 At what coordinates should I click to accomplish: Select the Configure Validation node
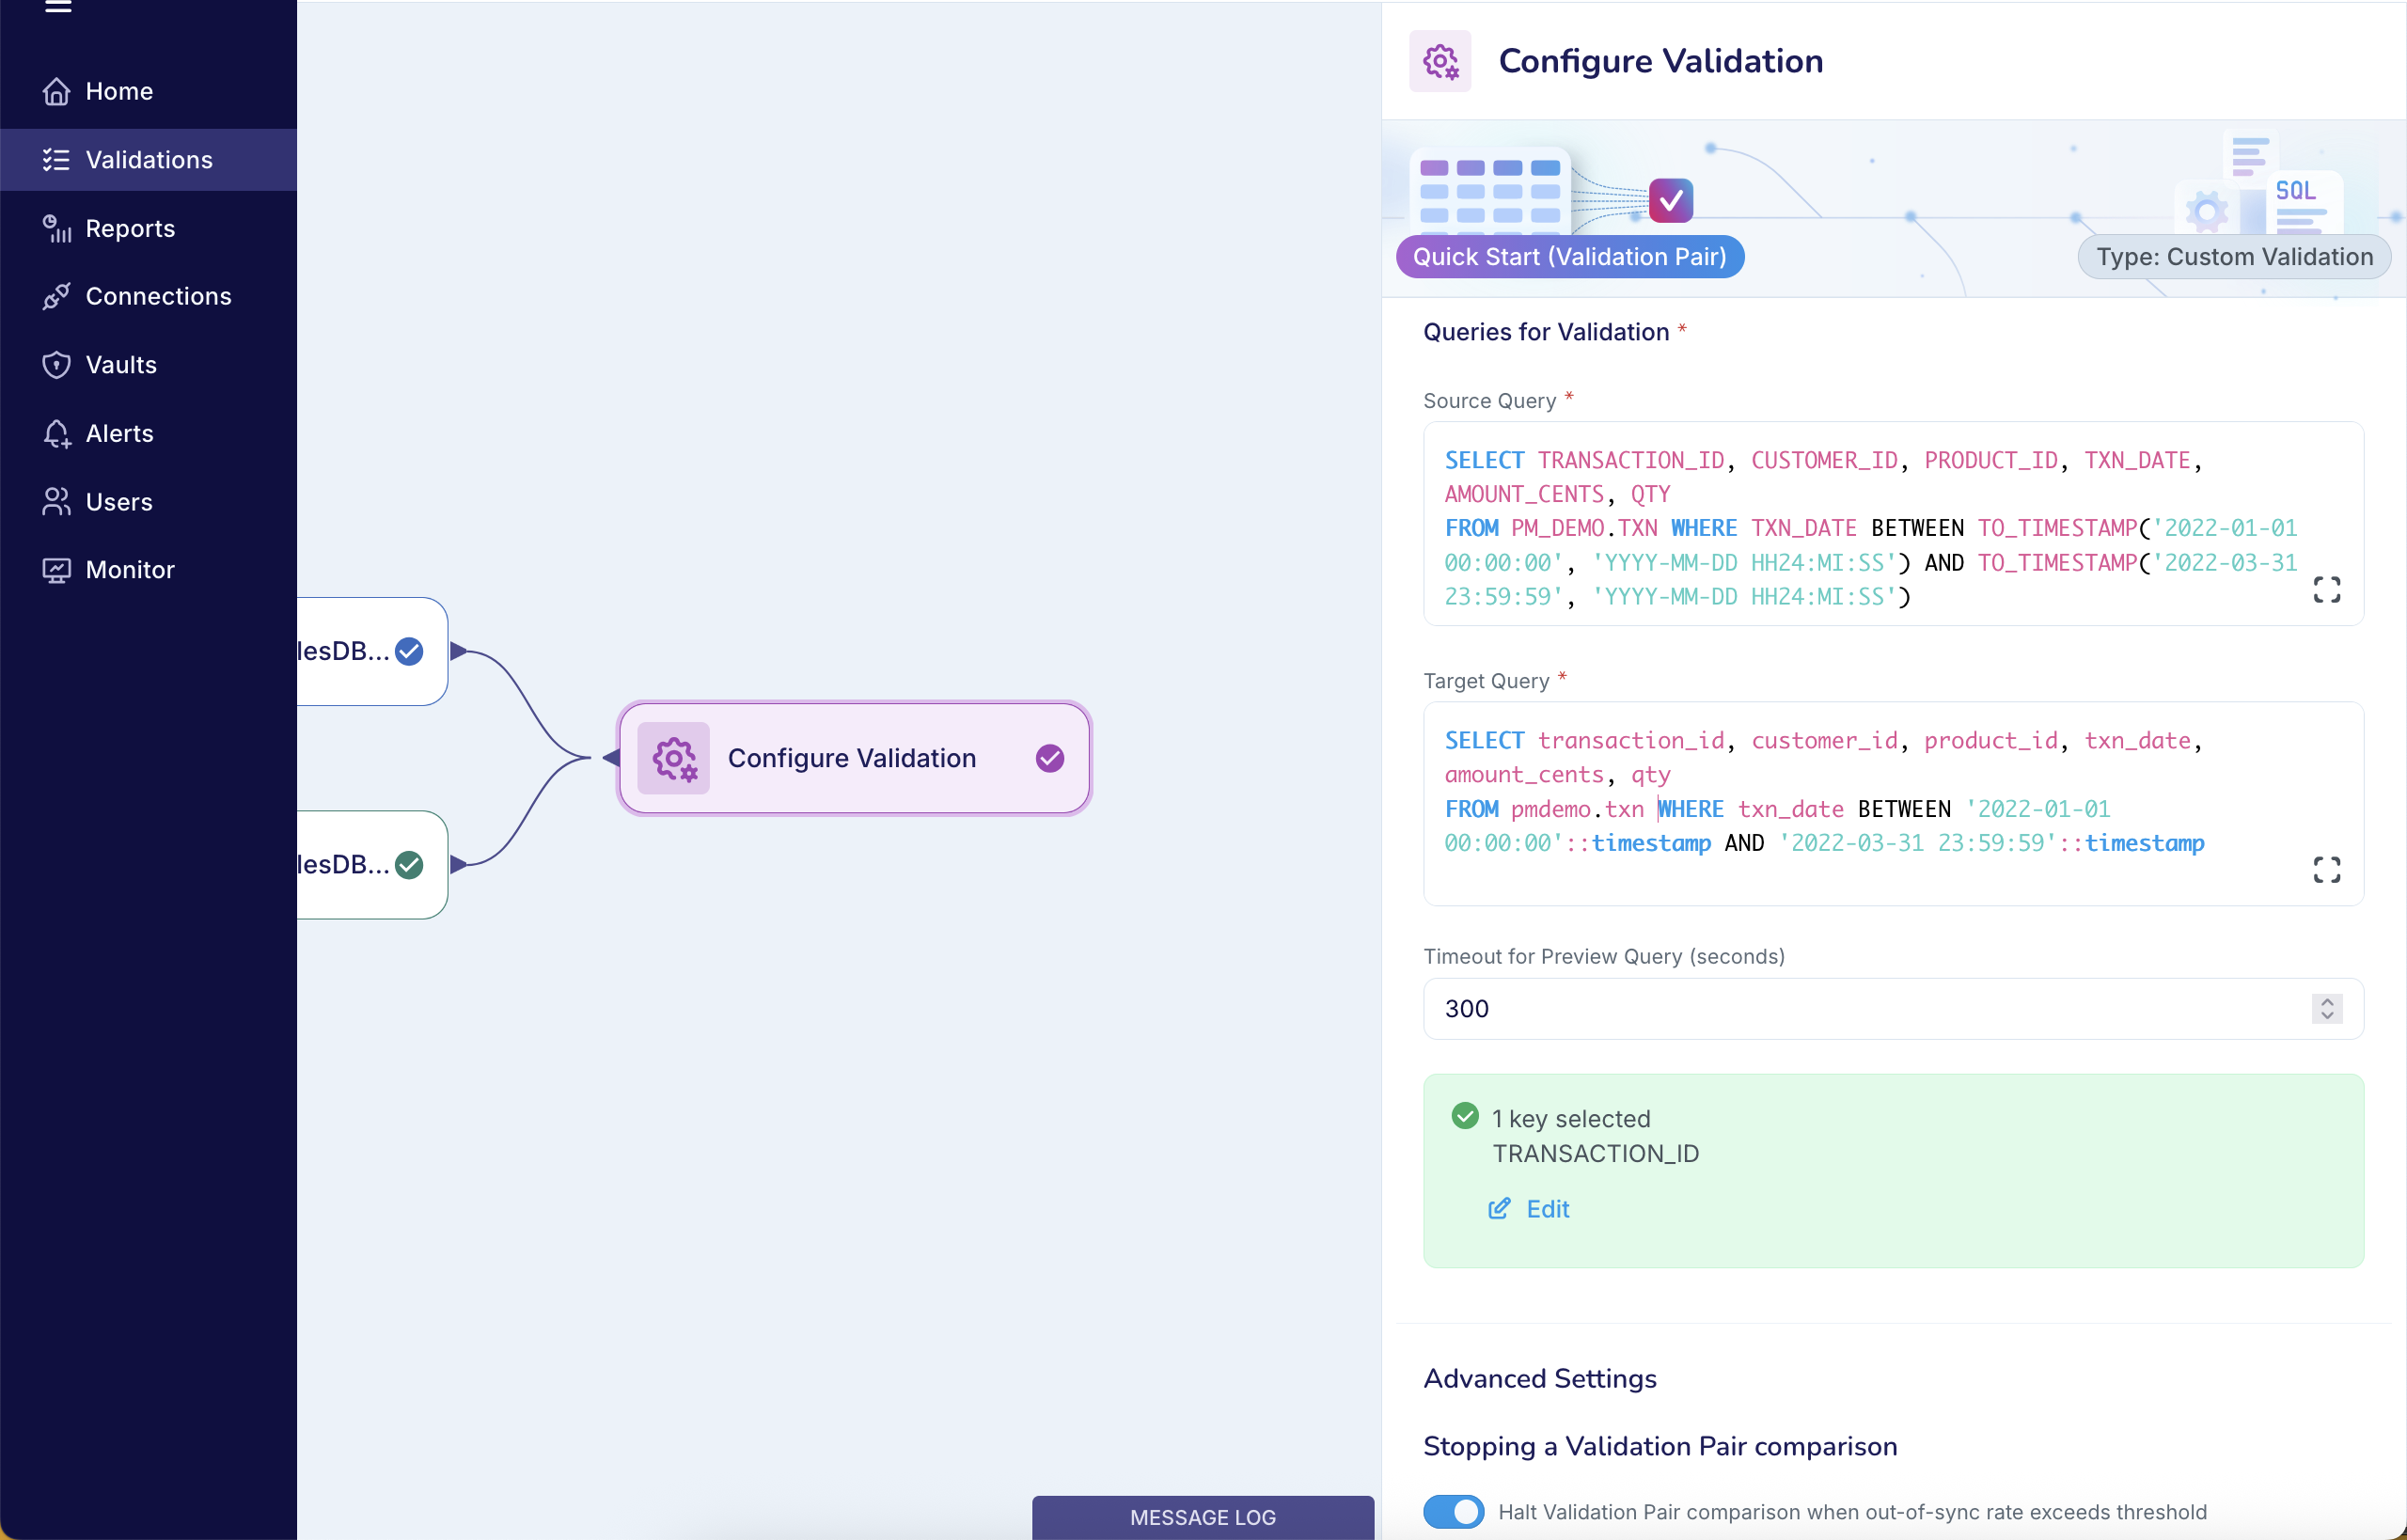[x=851, y=758]
